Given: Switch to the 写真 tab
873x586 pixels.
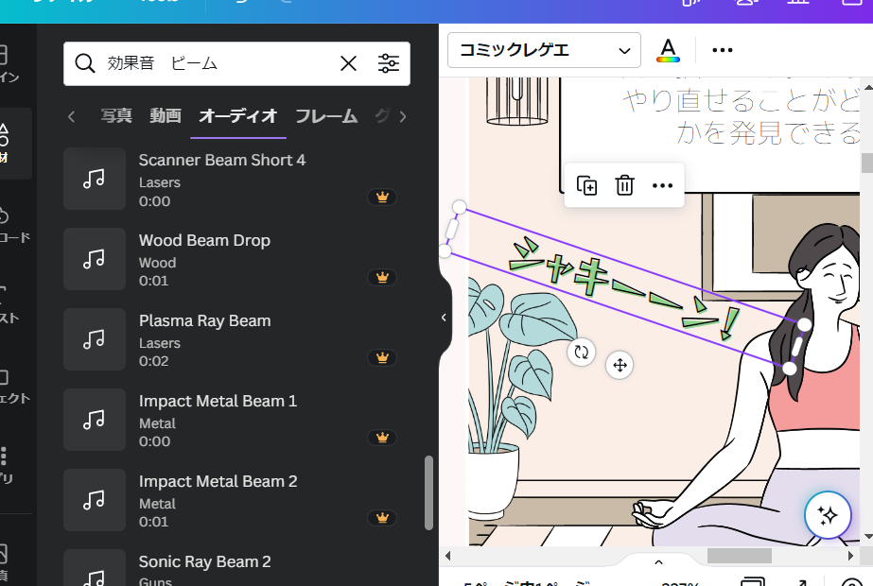Looking at the screenshot, I should tap(116, 115).
